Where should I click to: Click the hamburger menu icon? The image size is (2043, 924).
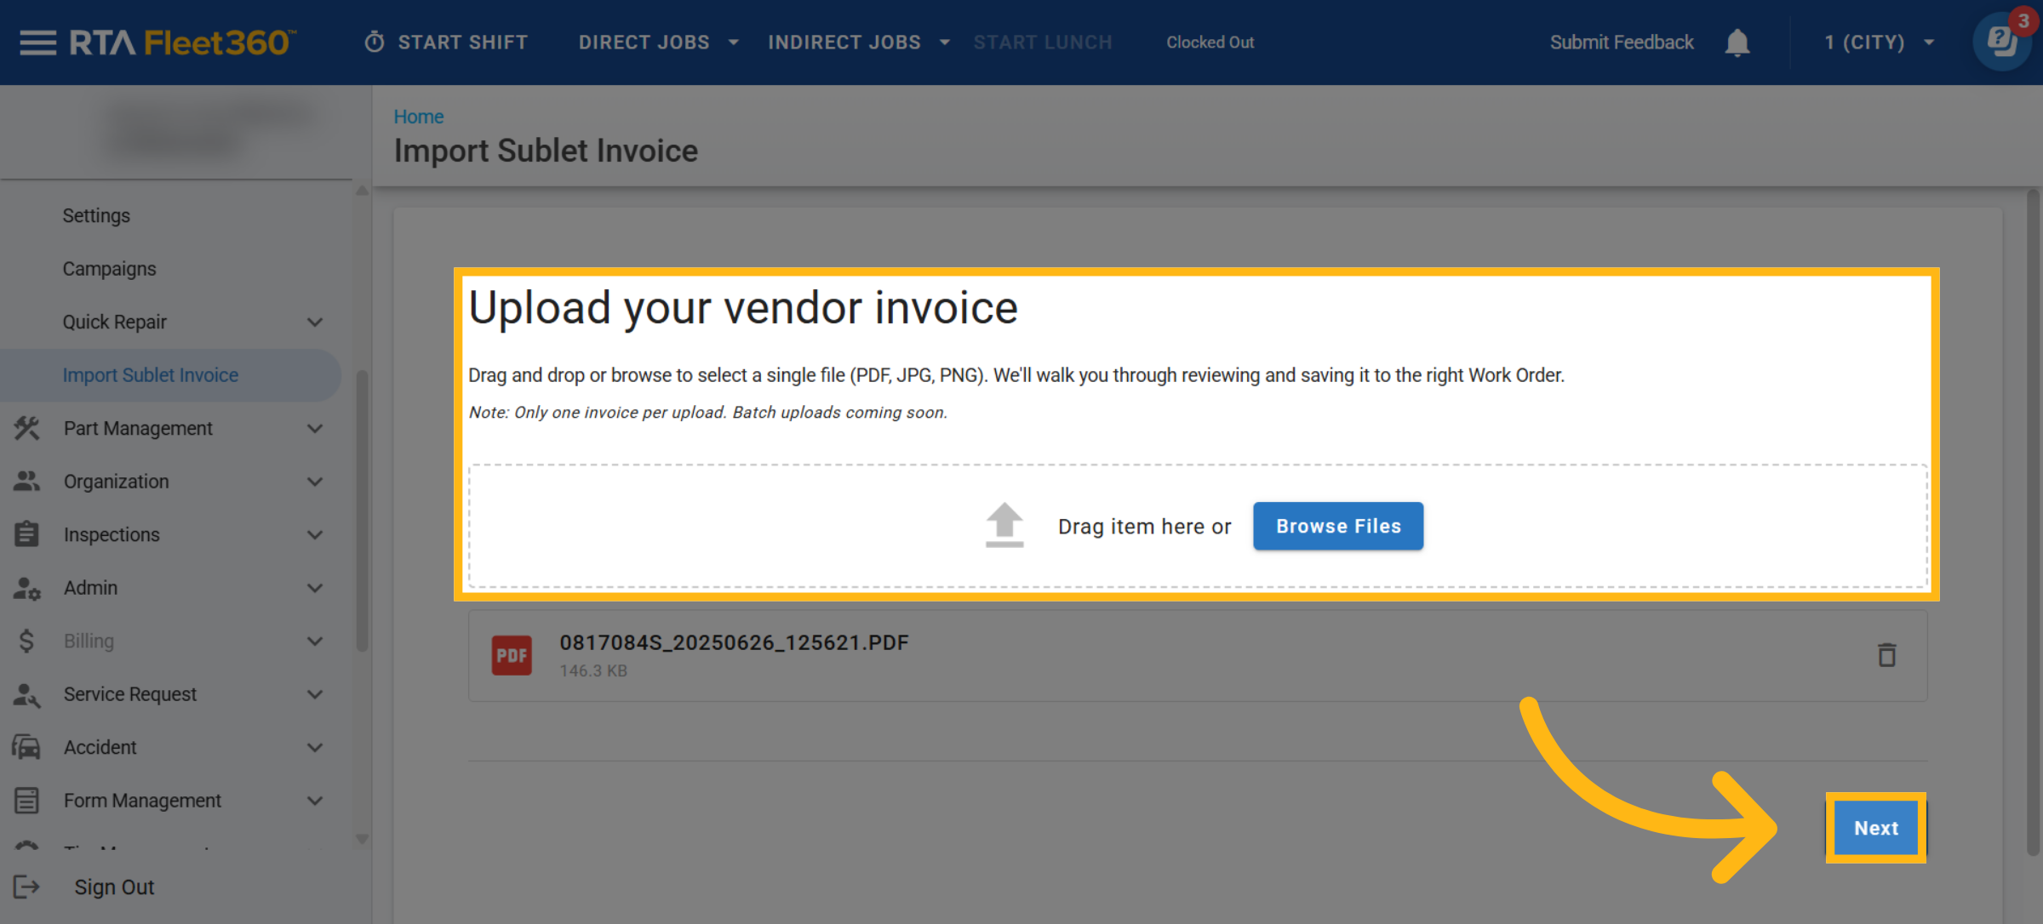click(x=37, y=43)
